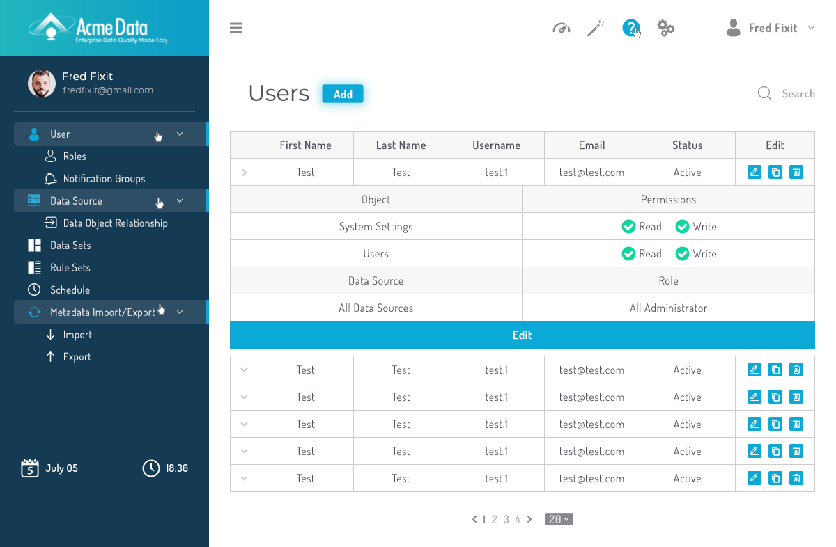Click the hamburger menu icon

tap(236, 29)
